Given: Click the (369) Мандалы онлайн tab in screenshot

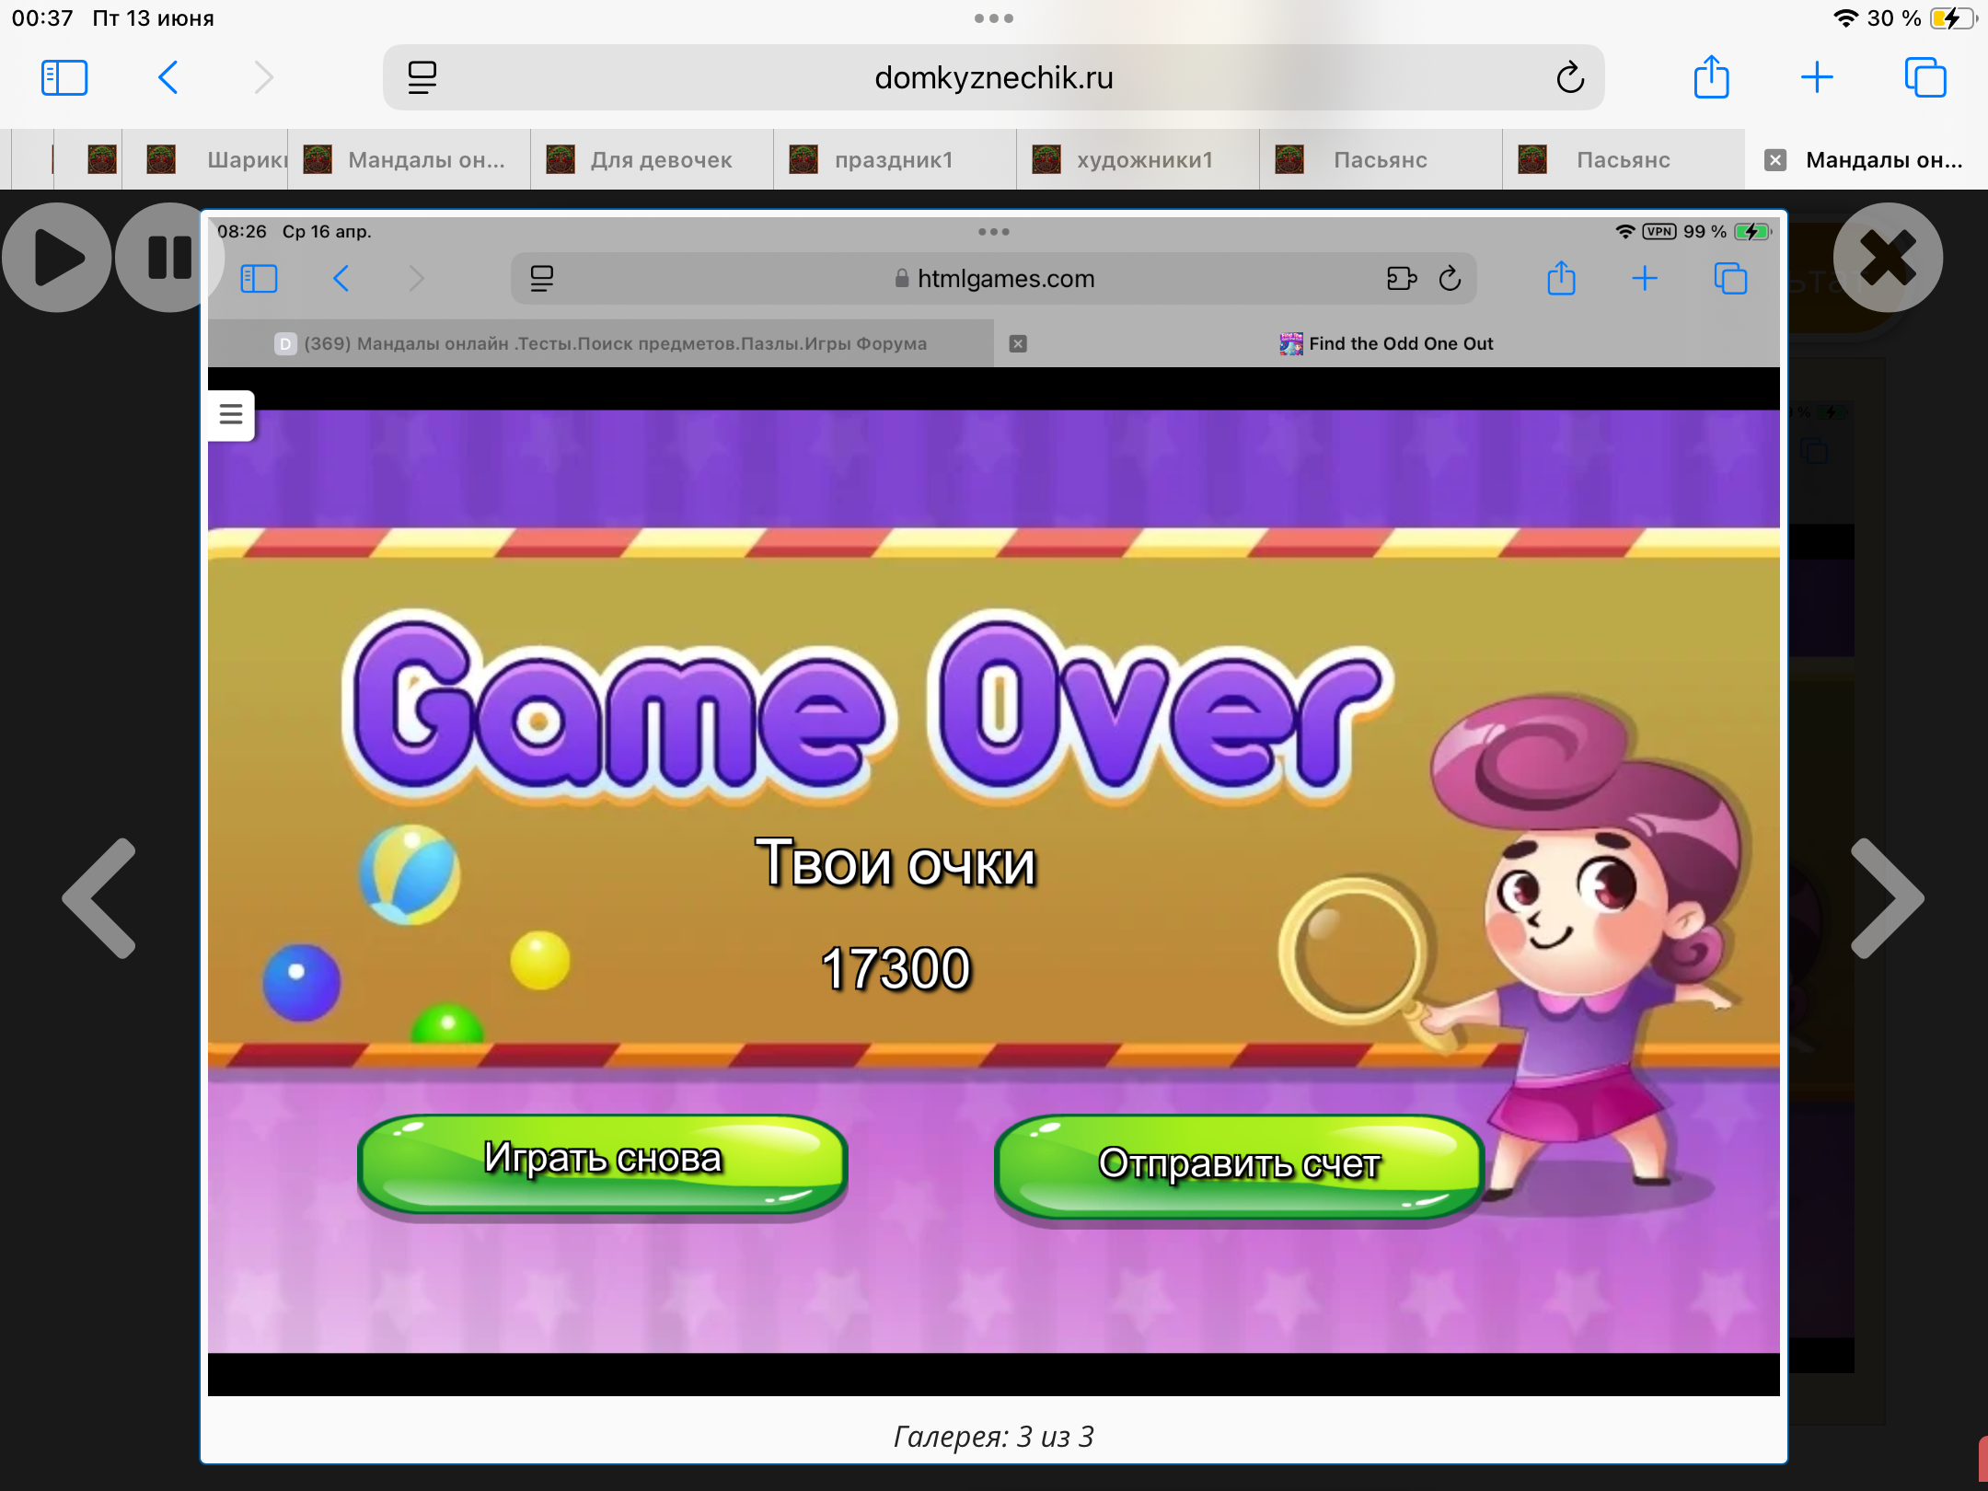Looking at the screenshot, I should 601,343.
